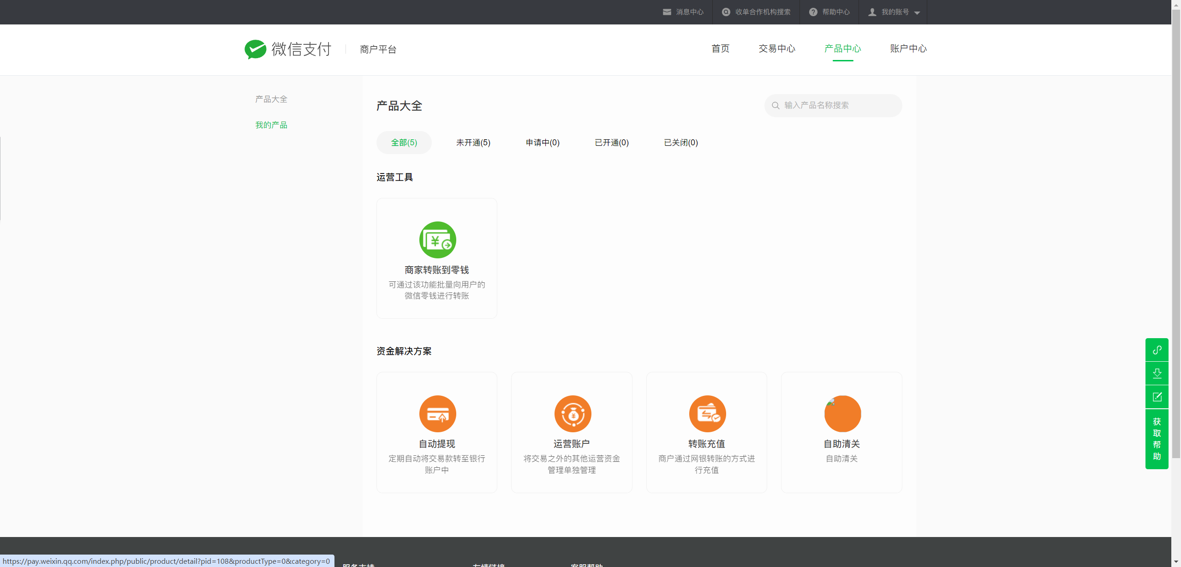Expand the 我的账号 dropdown arrow
1181x567 pixels.
(917, 13)
